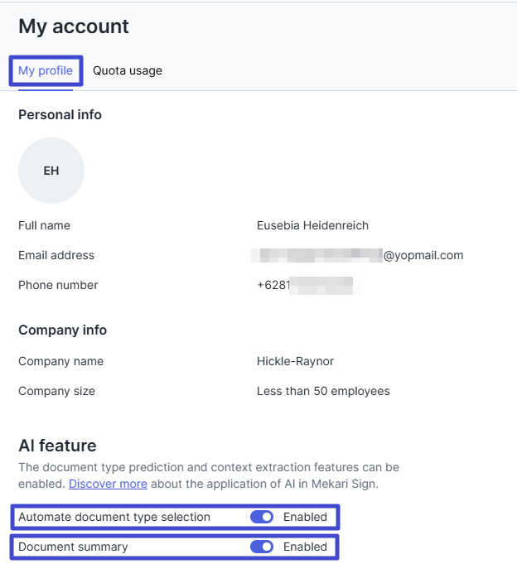Click the Email address field label
Screen dimensions: 517x588
(56, 255)
